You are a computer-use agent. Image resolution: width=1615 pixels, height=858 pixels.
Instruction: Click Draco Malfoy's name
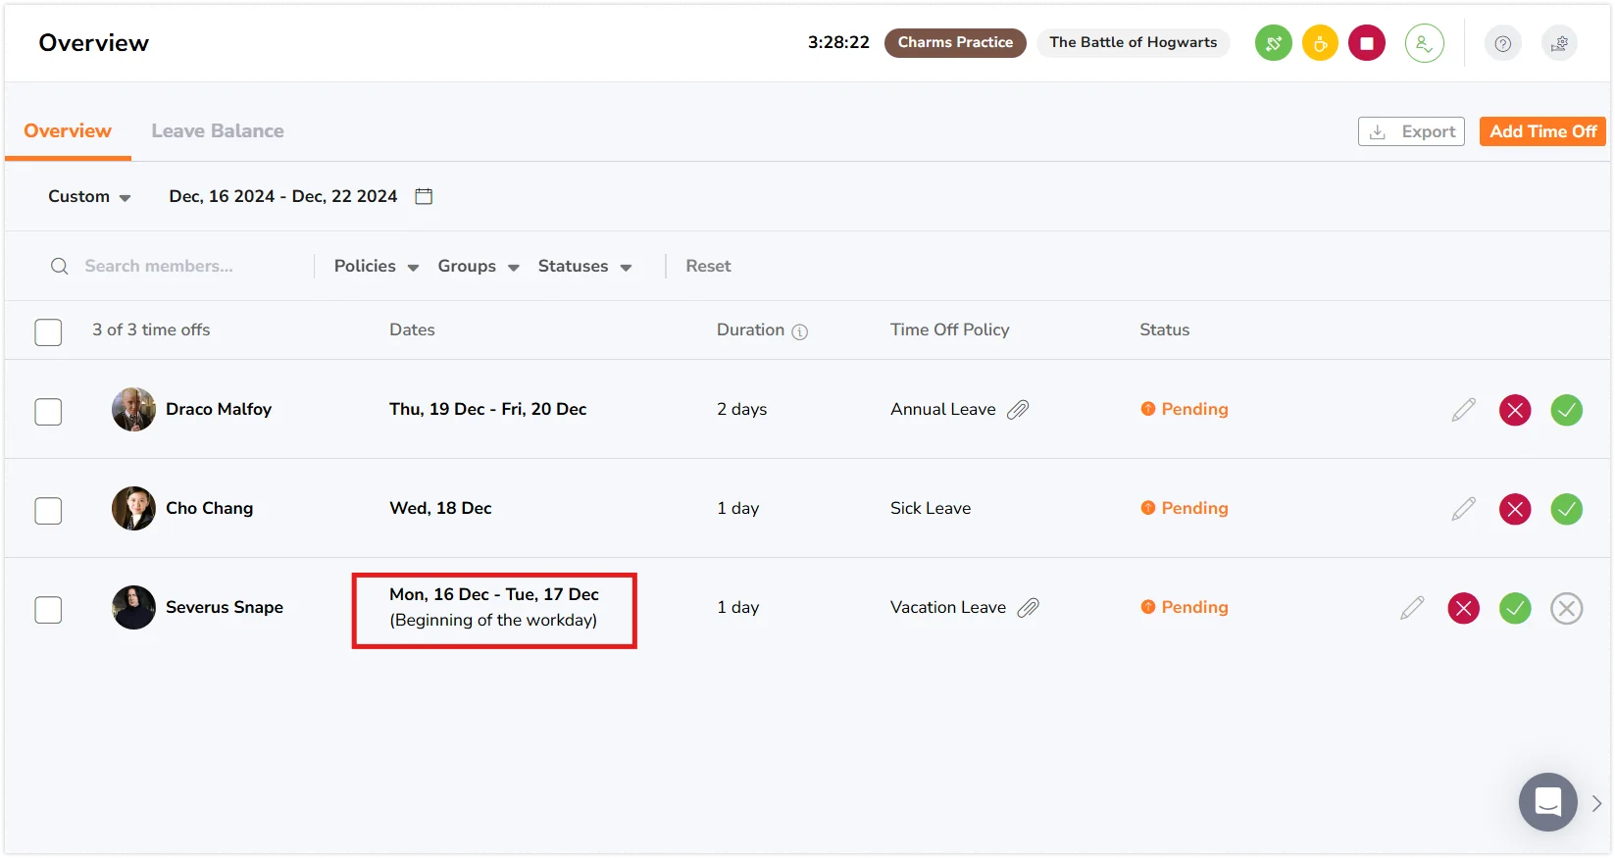pyautogui.click(x=219, y=409)
